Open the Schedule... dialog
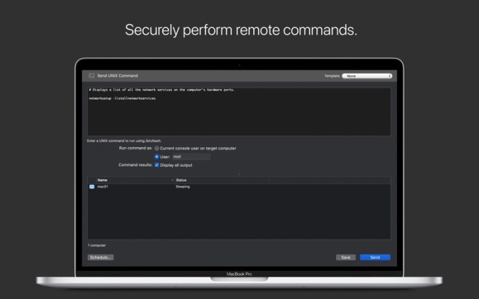The height and width of the screenshot is (299, 479). pyautogui.click(x=101, y=257)
